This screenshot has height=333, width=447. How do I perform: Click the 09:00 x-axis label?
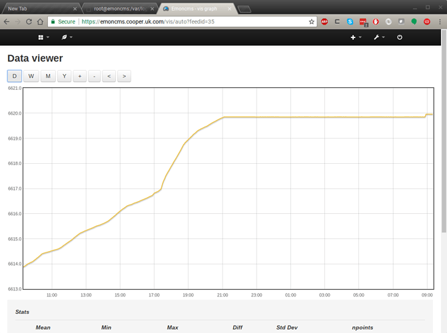(427, 295)
